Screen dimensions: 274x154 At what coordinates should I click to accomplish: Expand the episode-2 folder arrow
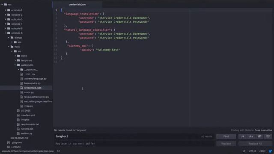6,15
